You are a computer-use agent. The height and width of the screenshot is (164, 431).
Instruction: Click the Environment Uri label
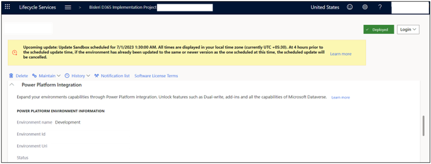tap(32, 146)
